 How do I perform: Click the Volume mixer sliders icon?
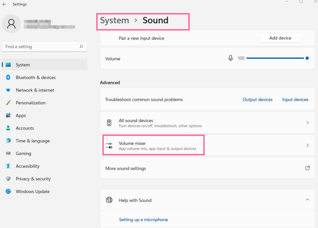(x=109, y=146)
